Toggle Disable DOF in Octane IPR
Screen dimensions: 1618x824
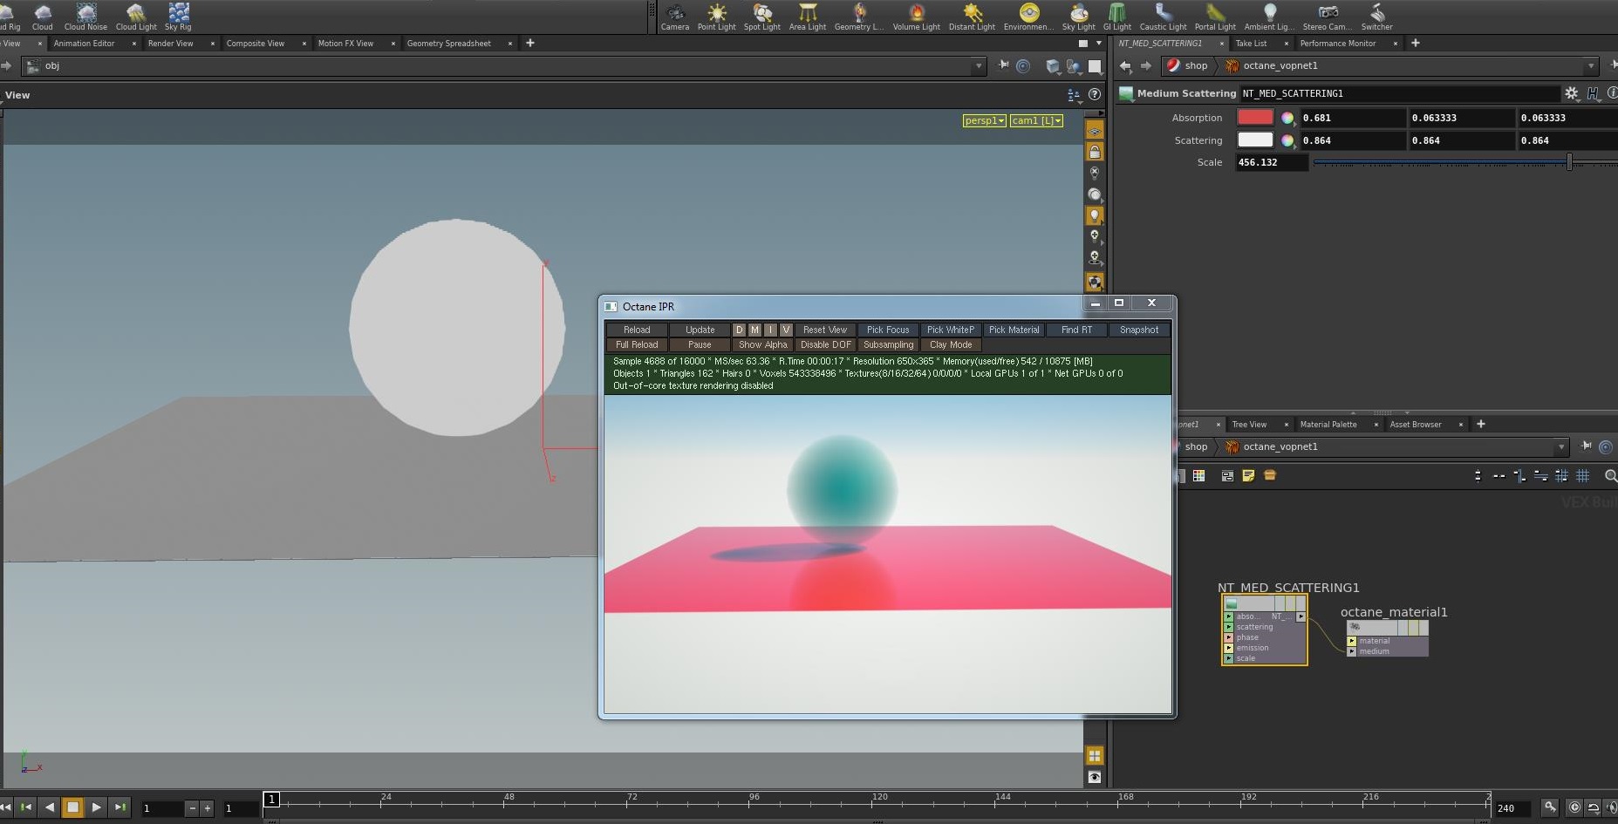click(x=825, y=344)
